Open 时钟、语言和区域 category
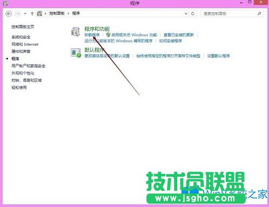269x207 pixels. pyautogui.click(x=26, y=81)
